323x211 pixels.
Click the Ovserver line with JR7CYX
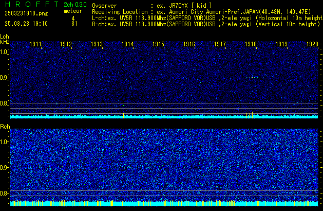point(152,6)
